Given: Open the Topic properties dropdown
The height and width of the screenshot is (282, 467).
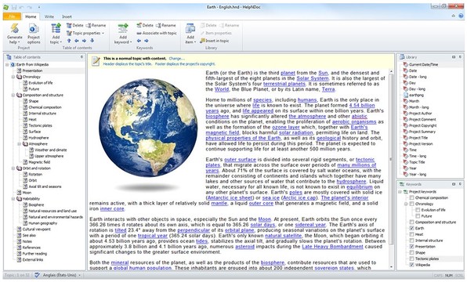Looking at the screenshot, I should point(85,33).
